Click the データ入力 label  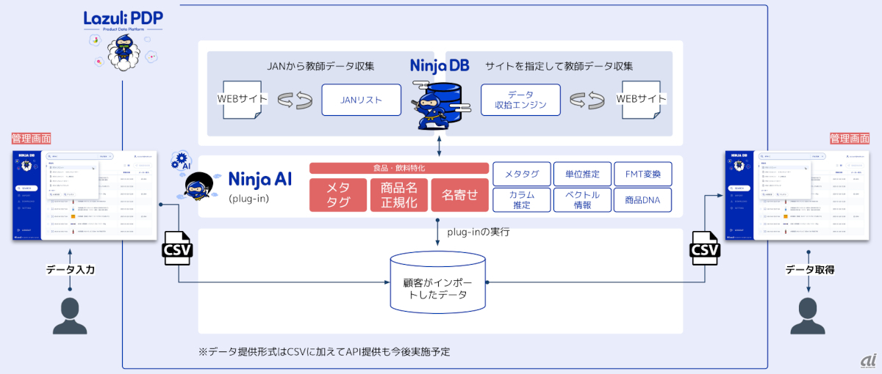coord(71,270)
